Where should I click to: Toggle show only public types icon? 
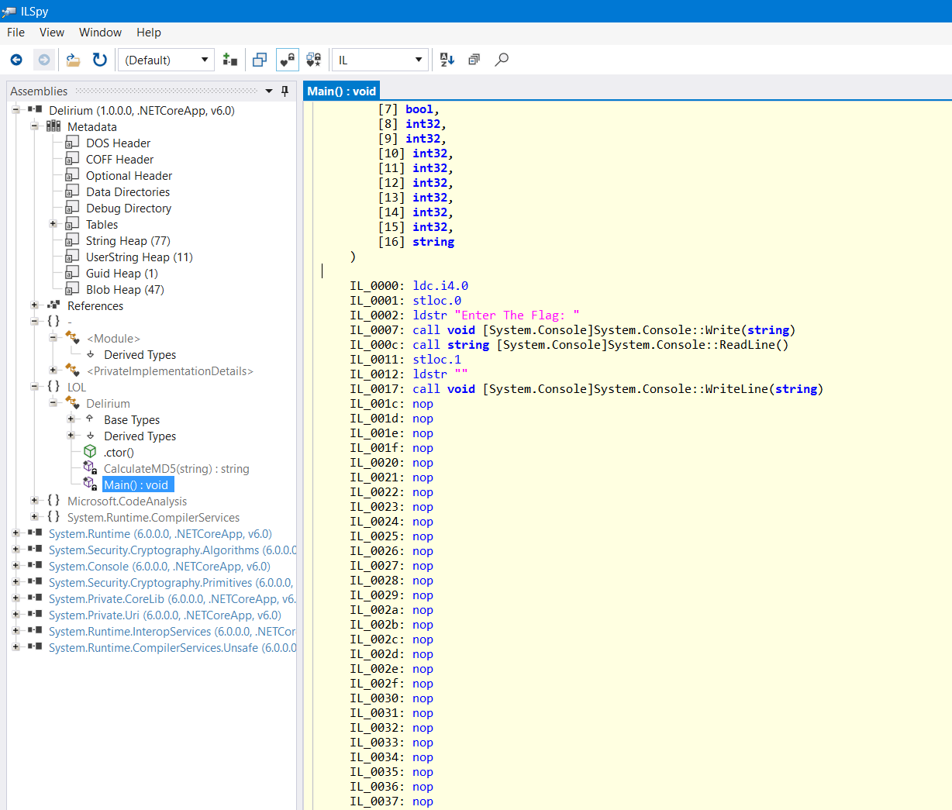click(260, 60)
